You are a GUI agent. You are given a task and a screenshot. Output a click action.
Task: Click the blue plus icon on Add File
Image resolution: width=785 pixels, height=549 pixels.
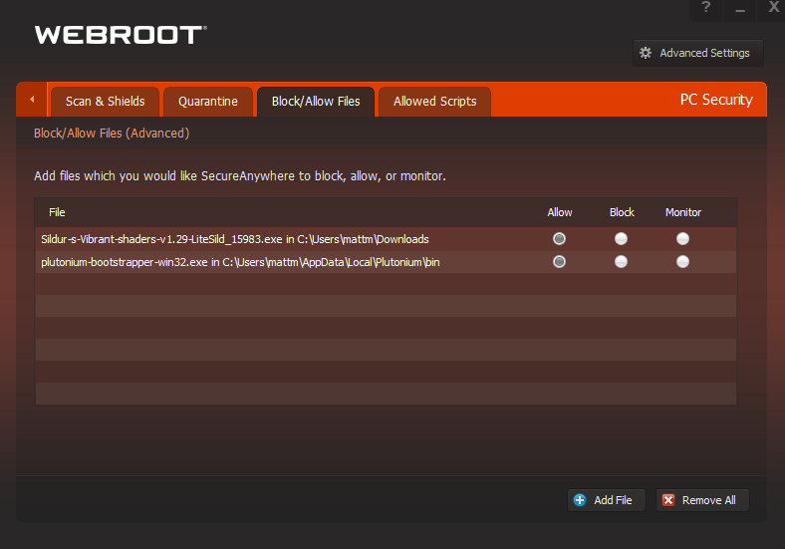click(580, 500)
